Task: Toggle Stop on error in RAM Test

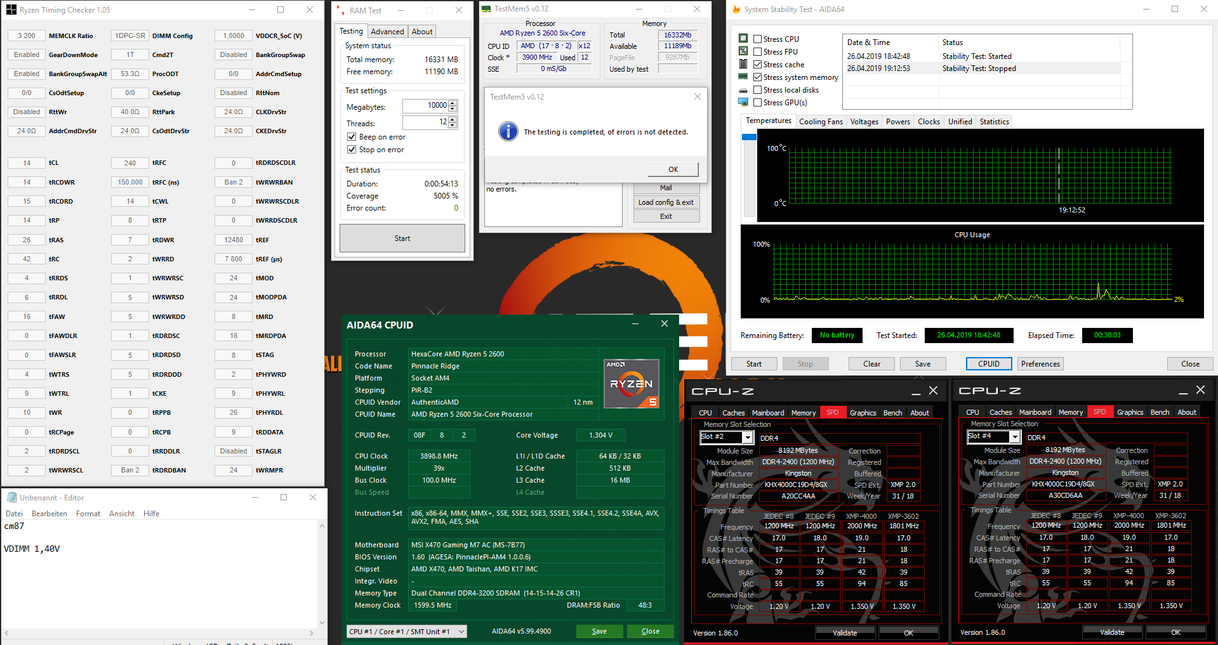Action: click(x=352, y=150)
